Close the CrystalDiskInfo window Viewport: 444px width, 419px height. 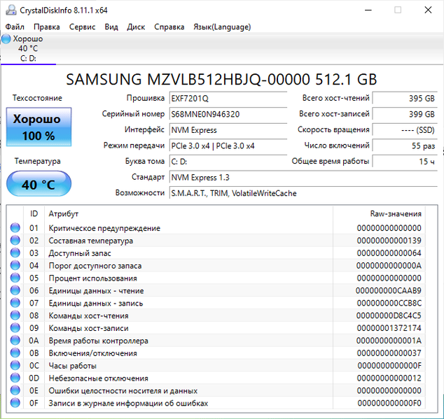coord(428,10)
